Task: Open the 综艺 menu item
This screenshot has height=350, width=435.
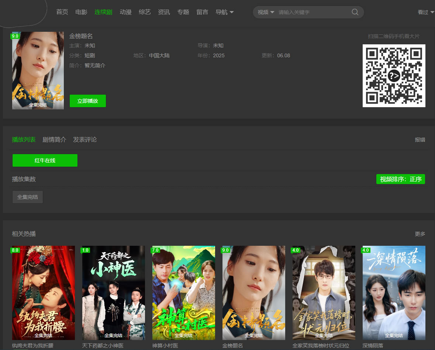Action: pos(145,12)
